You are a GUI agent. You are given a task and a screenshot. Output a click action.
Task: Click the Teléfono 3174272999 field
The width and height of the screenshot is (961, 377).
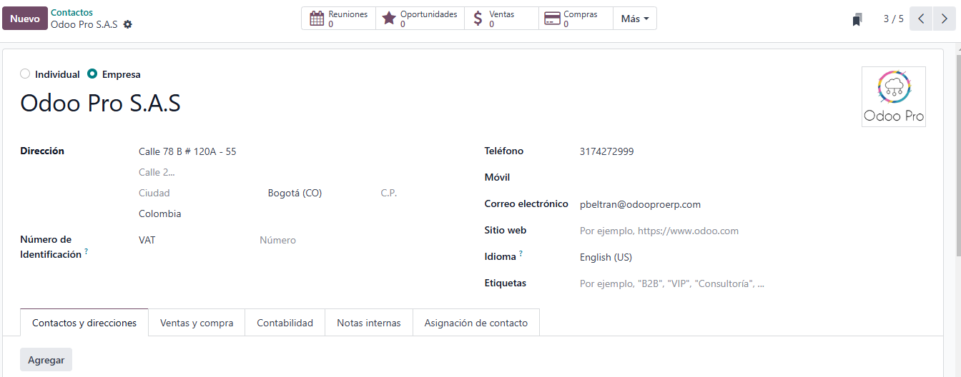751,151
